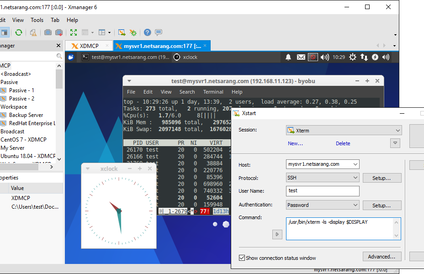
Task: Expand the window layout toolbar dropdown arrow
Action: 109,33
